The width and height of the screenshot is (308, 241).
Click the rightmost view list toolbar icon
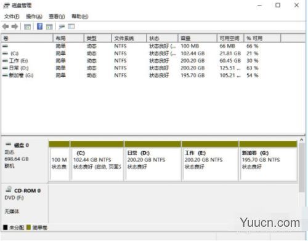71,26
